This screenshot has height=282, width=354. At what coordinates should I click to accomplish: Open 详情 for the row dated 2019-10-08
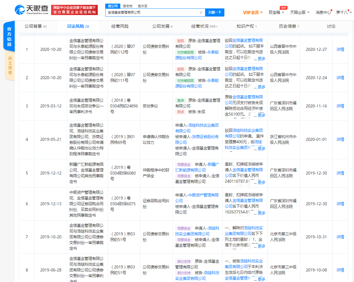tap(340, 270)
